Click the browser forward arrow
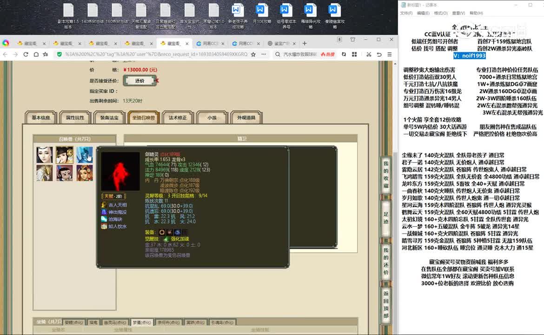This screenshot has width=544, height=335. point(15,54)
